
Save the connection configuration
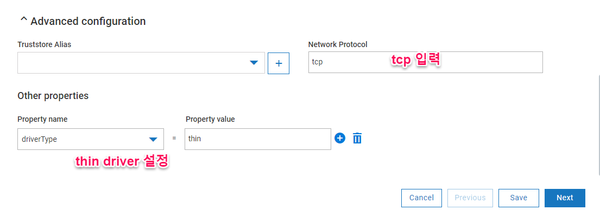[519, 198]
